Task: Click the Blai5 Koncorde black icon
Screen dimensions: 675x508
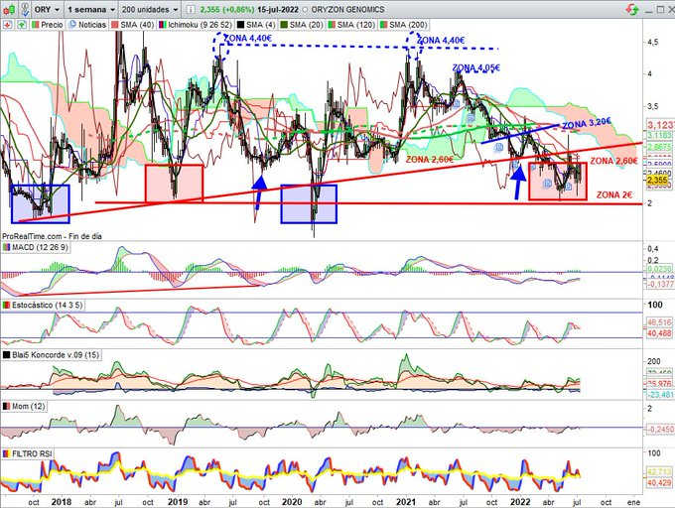Action: coord(7,355)
